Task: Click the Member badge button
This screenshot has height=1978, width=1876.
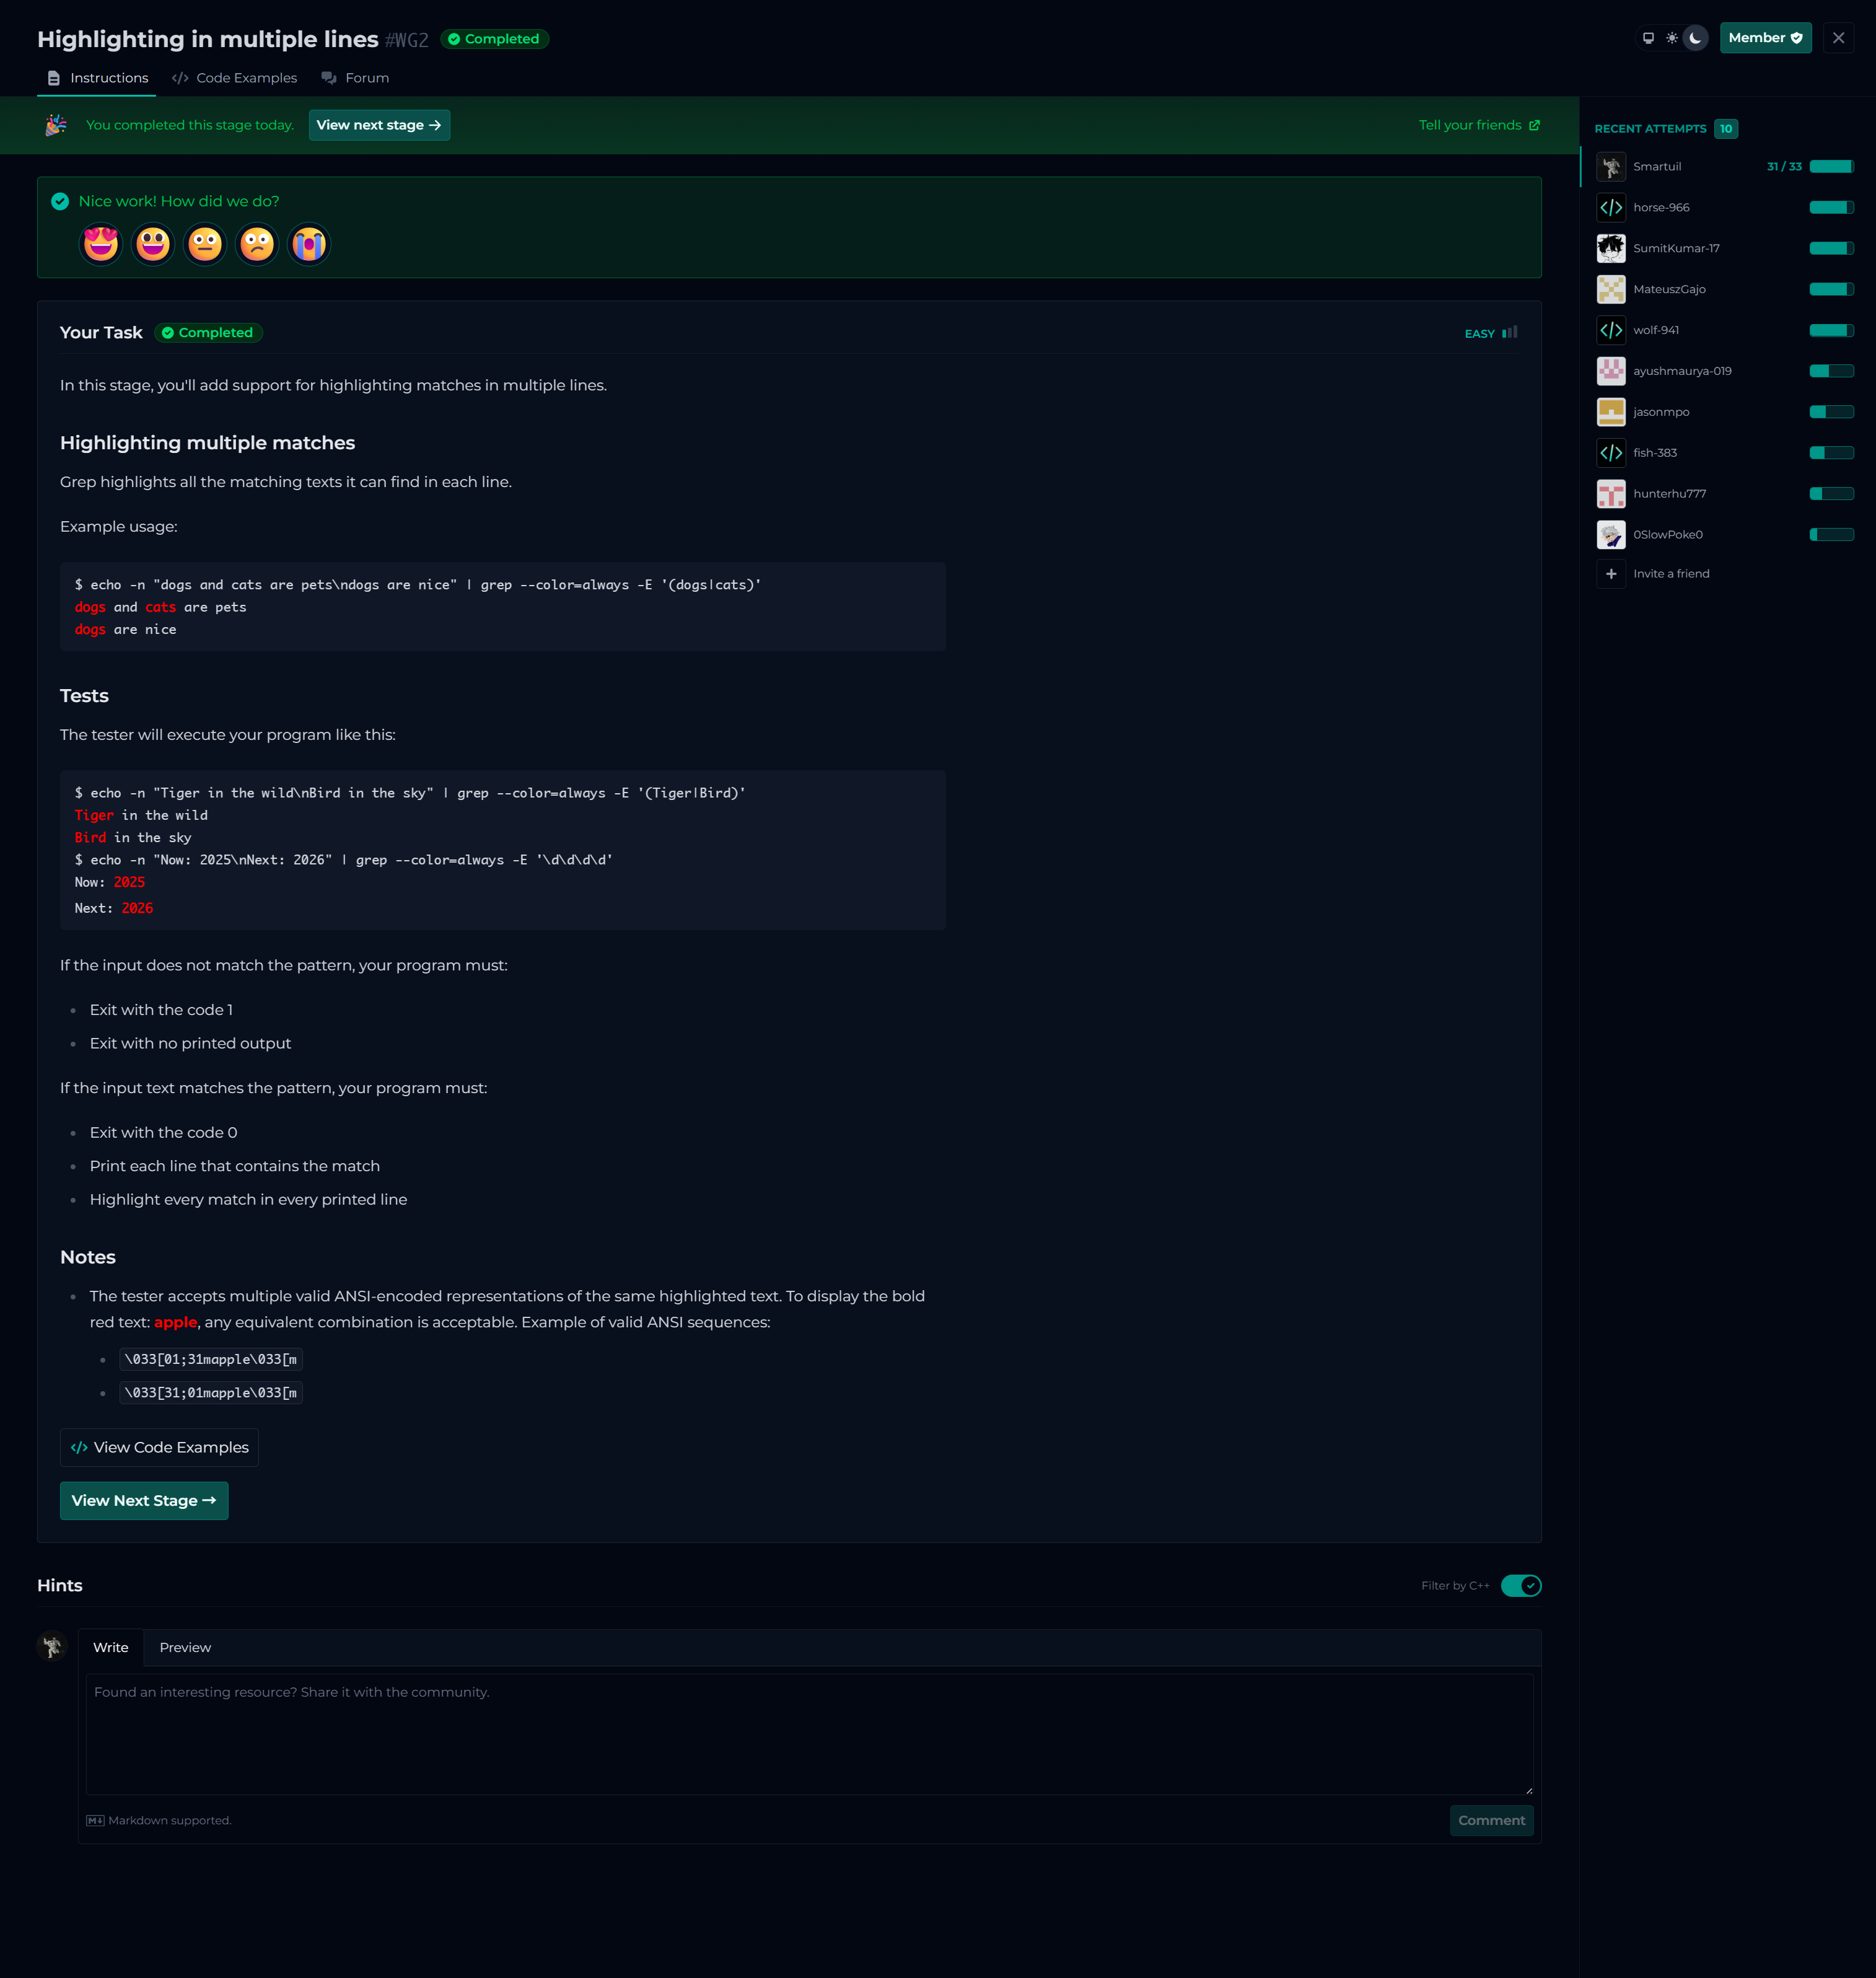Action: (1765, 38)
